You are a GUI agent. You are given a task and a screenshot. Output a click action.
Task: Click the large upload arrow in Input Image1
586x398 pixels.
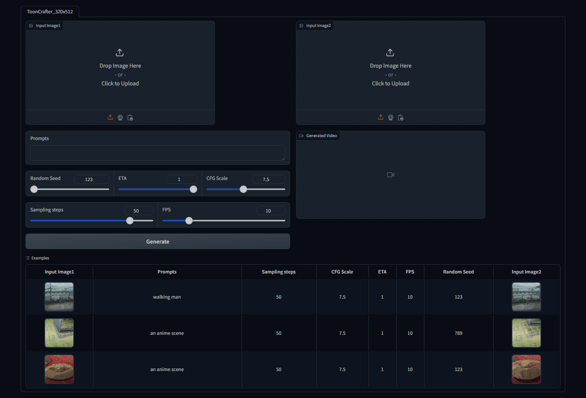120,52
